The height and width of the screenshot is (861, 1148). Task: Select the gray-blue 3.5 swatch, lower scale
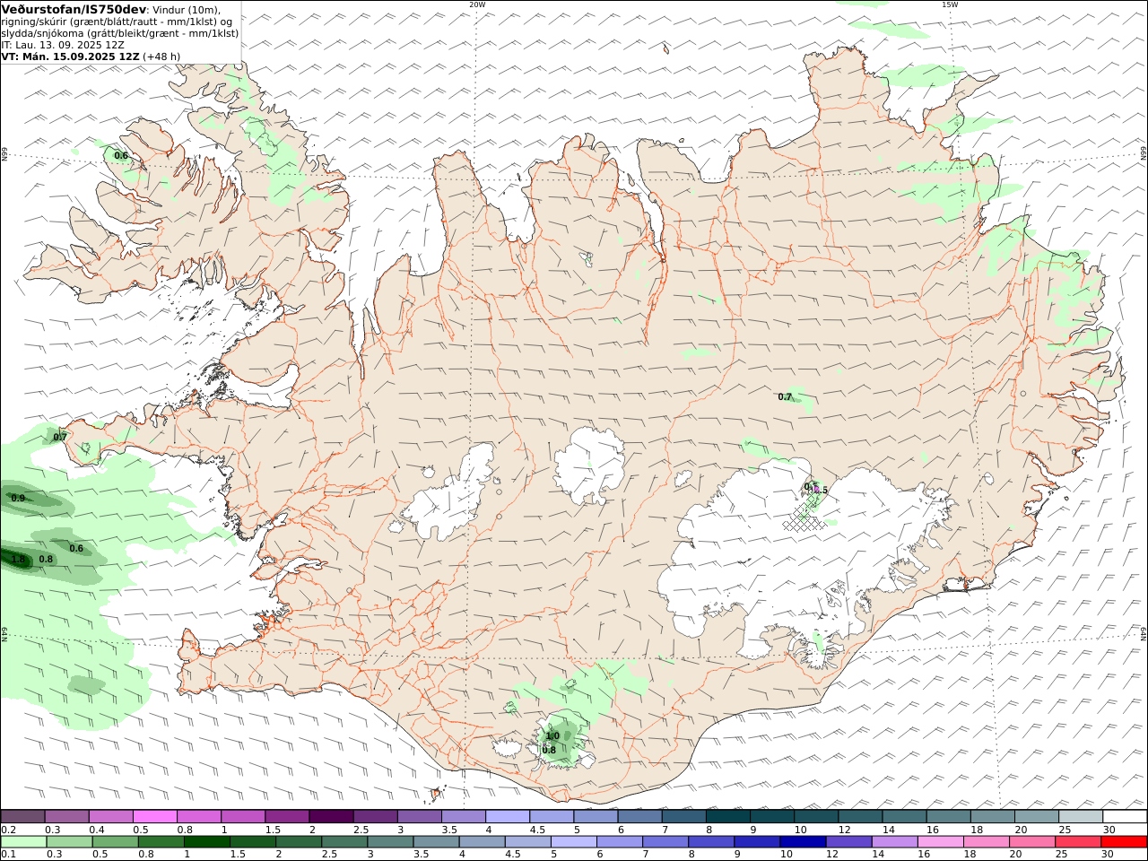[436, 842]
